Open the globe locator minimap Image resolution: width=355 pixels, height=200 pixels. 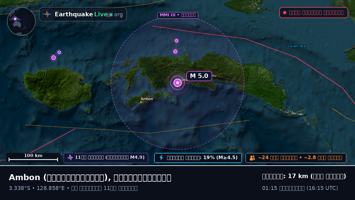(21, 21)
